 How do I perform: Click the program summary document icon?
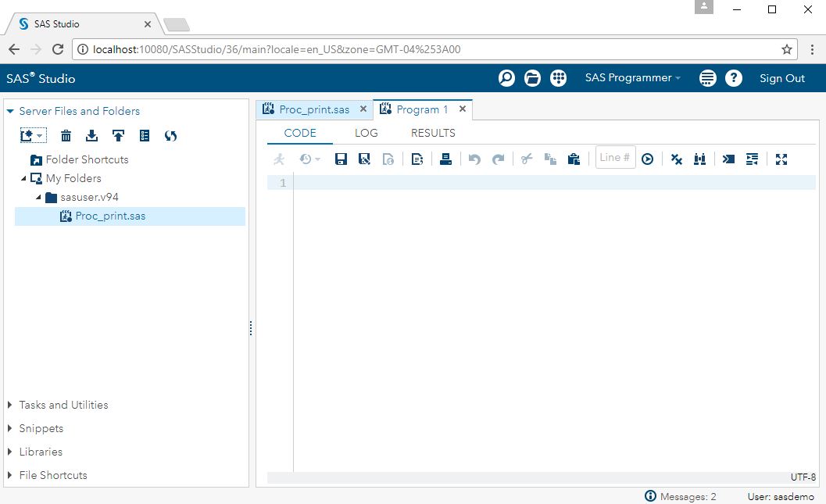[x=417, y=159]
